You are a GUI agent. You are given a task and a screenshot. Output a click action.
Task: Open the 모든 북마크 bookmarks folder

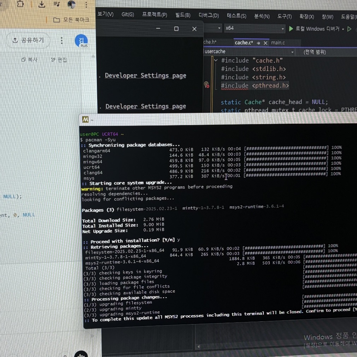(72, 20)
